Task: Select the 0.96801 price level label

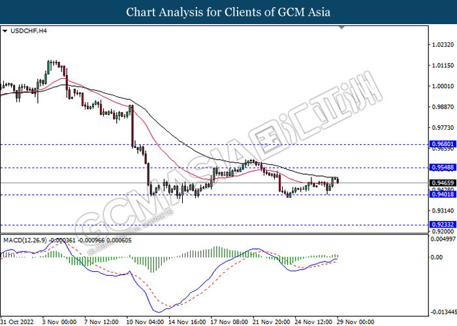Action: pyautogui.click(x=443, y=144)
